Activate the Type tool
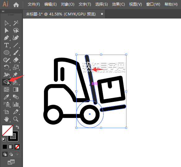 coord(7,45)
